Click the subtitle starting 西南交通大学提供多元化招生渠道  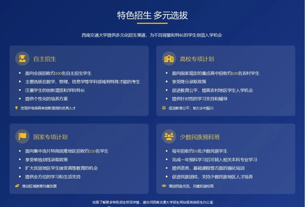[x=152, y=35]
